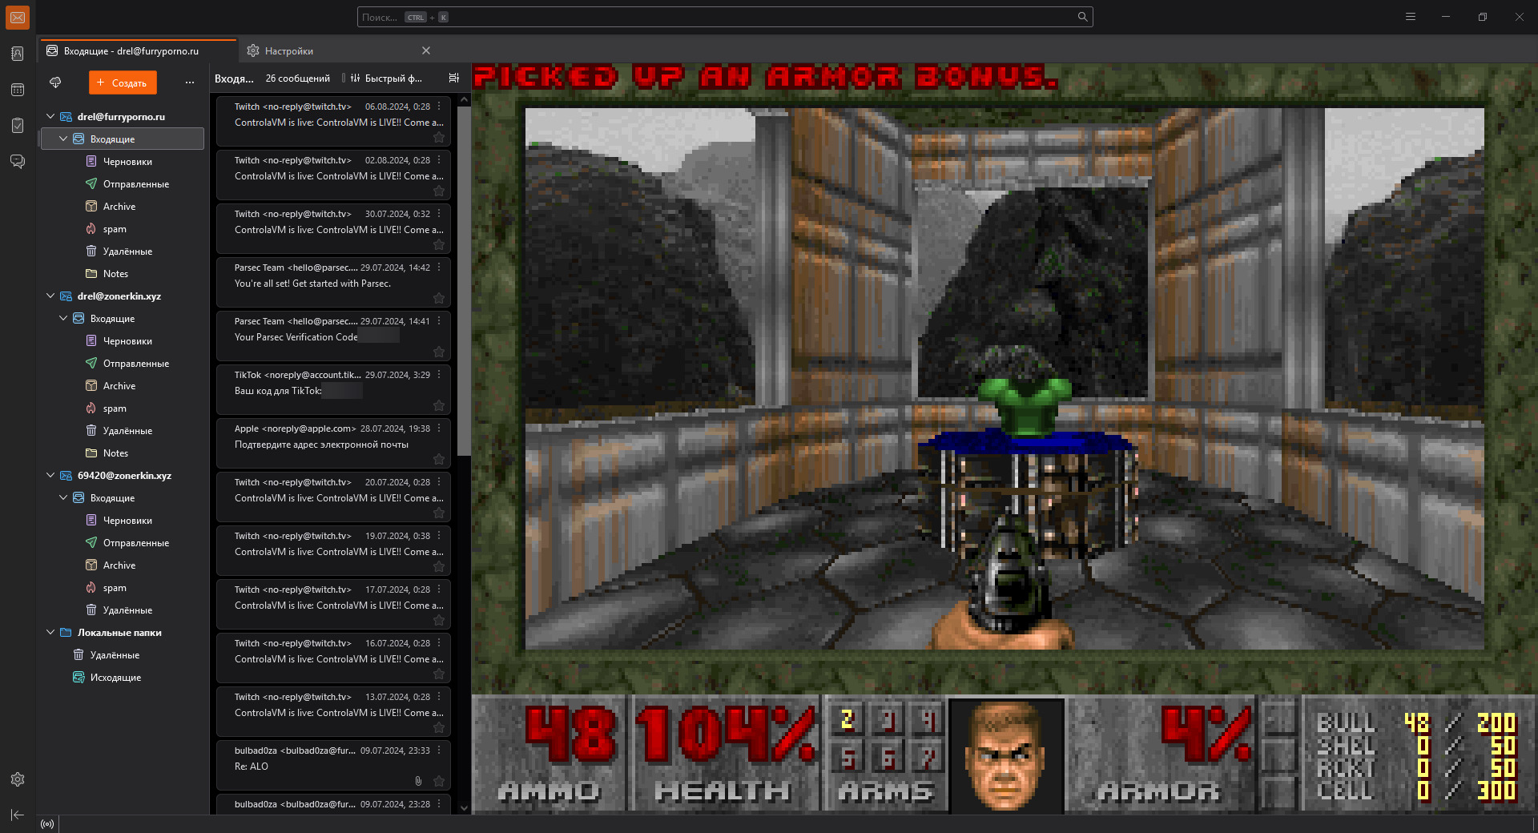Star the Twitch 19.07.2024 message

pyautogui.click(x=439, y=567)
